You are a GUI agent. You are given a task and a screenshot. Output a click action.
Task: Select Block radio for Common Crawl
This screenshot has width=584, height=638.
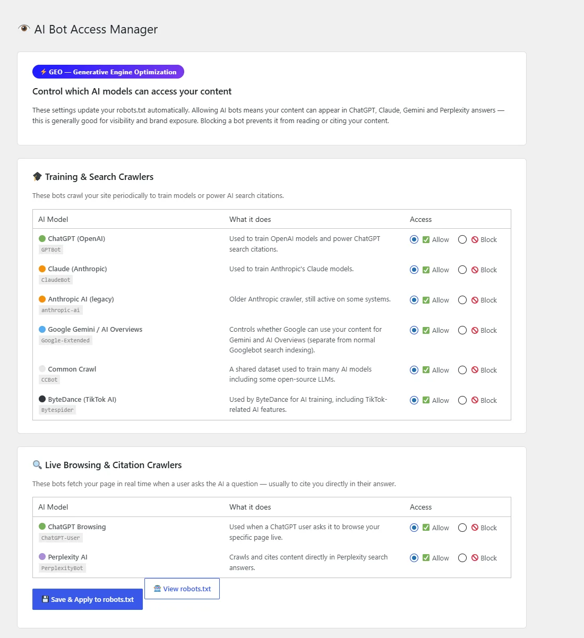pos(462,370)
